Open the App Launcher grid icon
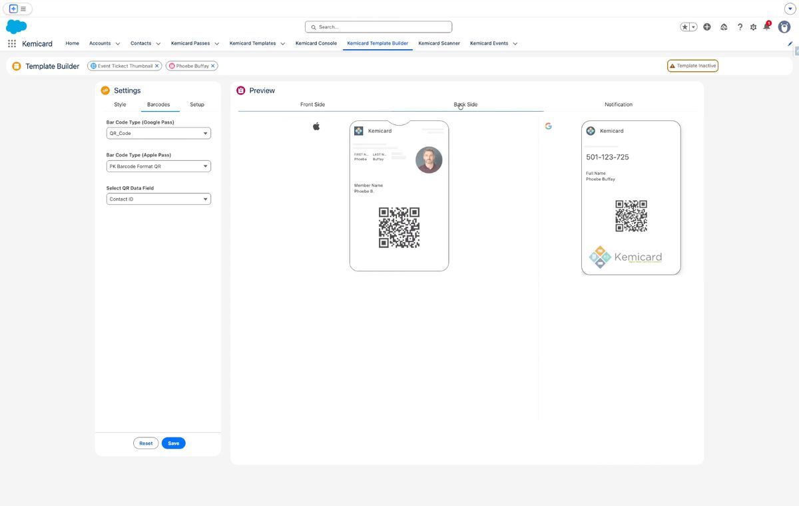Screen dimensions: 799x506 coord(12,43)
